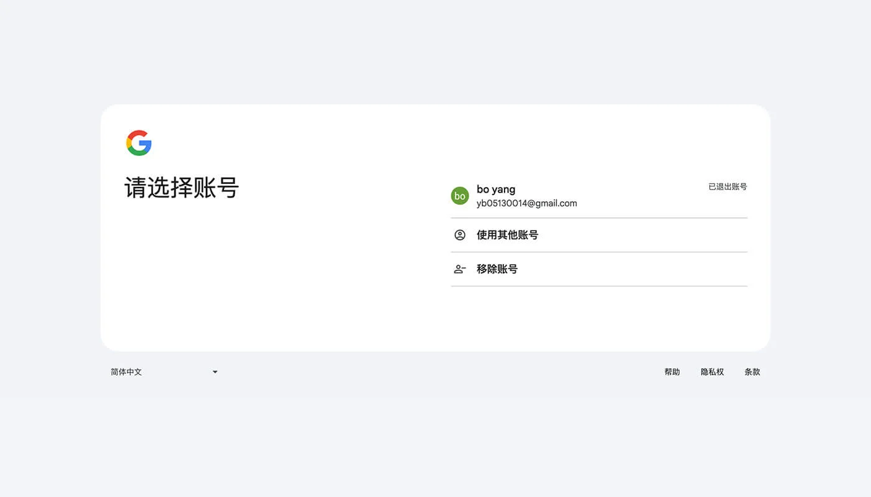The height and width of the screenshot is (497, 871).
Task: Choose 使用其他账号 to sign in differently
Action: pos(507,235)
